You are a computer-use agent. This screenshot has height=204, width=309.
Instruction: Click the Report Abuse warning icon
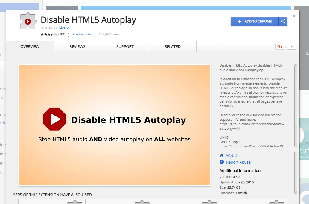tap(222, 162)
